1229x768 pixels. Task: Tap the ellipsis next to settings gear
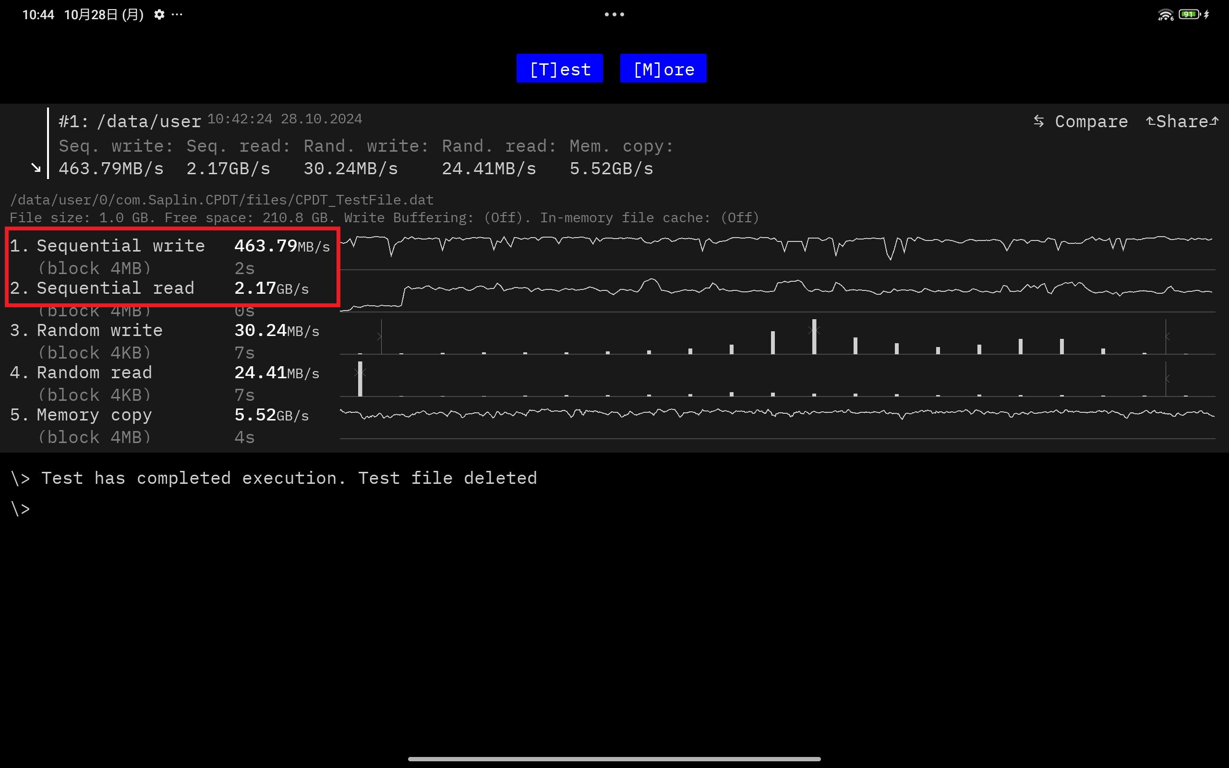click(x=177, y=14)
